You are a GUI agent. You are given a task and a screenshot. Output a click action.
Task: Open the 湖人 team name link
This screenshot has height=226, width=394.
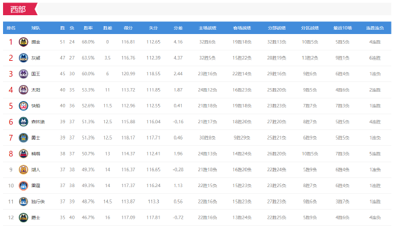(36, 169)
